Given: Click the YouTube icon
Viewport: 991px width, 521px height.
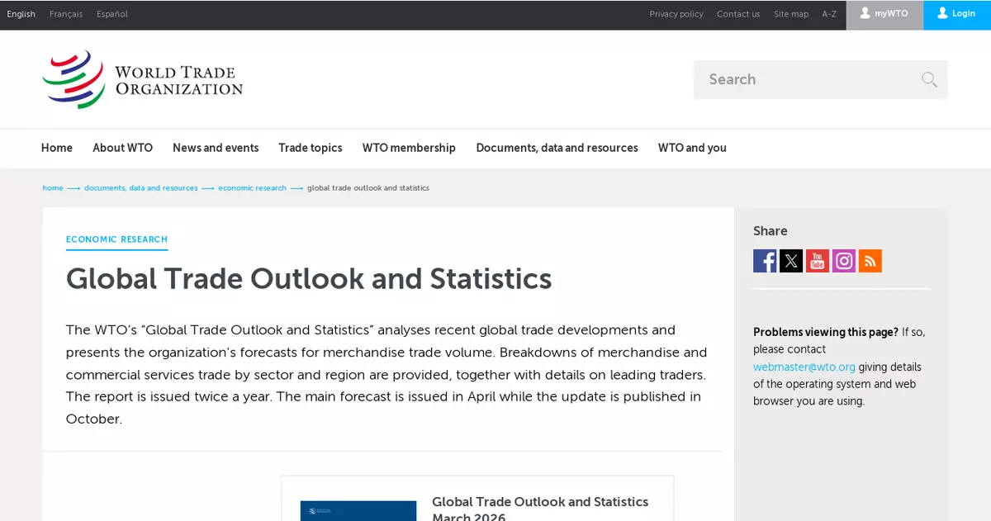Looking at the screenshot, I should 818,261.
